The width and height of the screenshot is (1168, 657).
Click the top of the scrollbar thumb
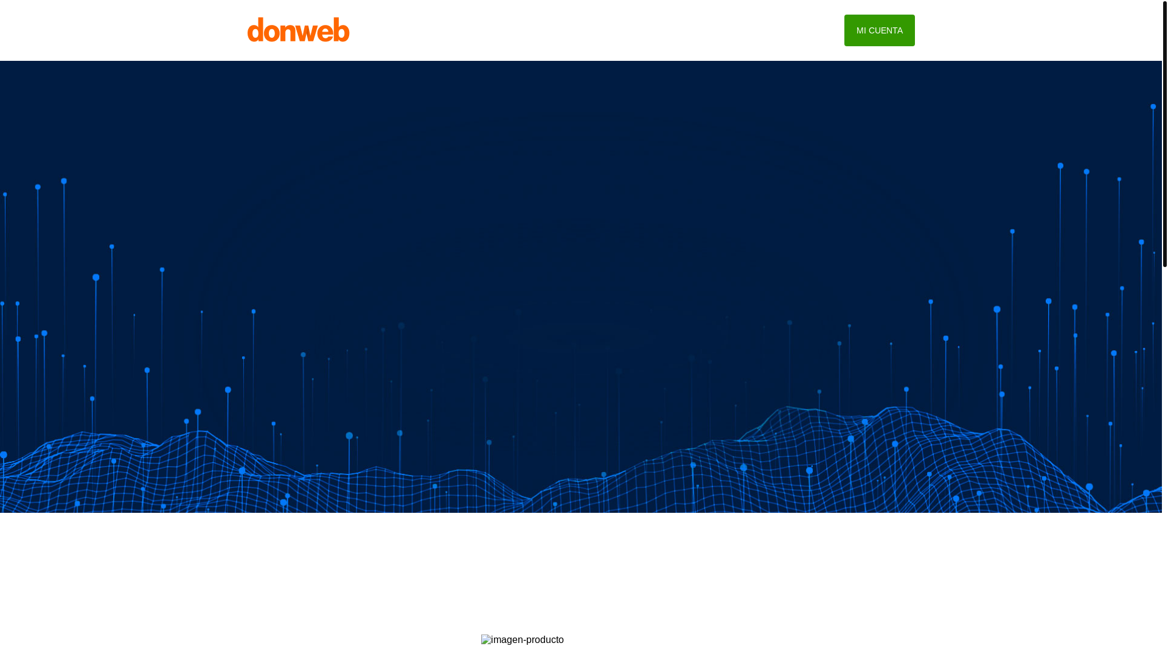(x=1164, y=7)
